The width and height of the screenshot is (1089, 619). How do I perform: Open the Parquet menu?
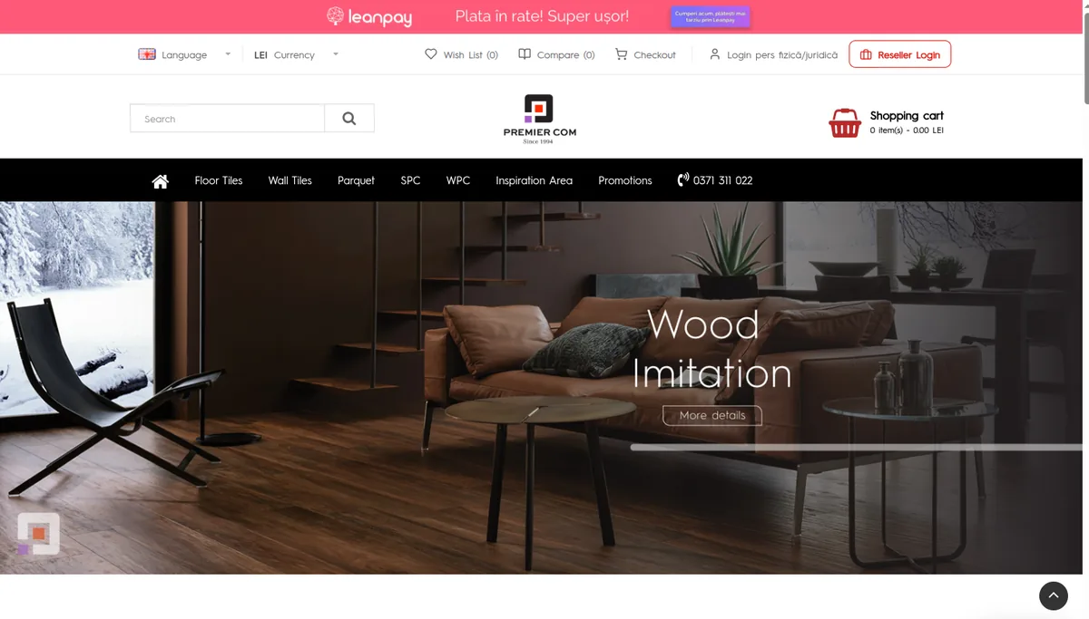356,180
